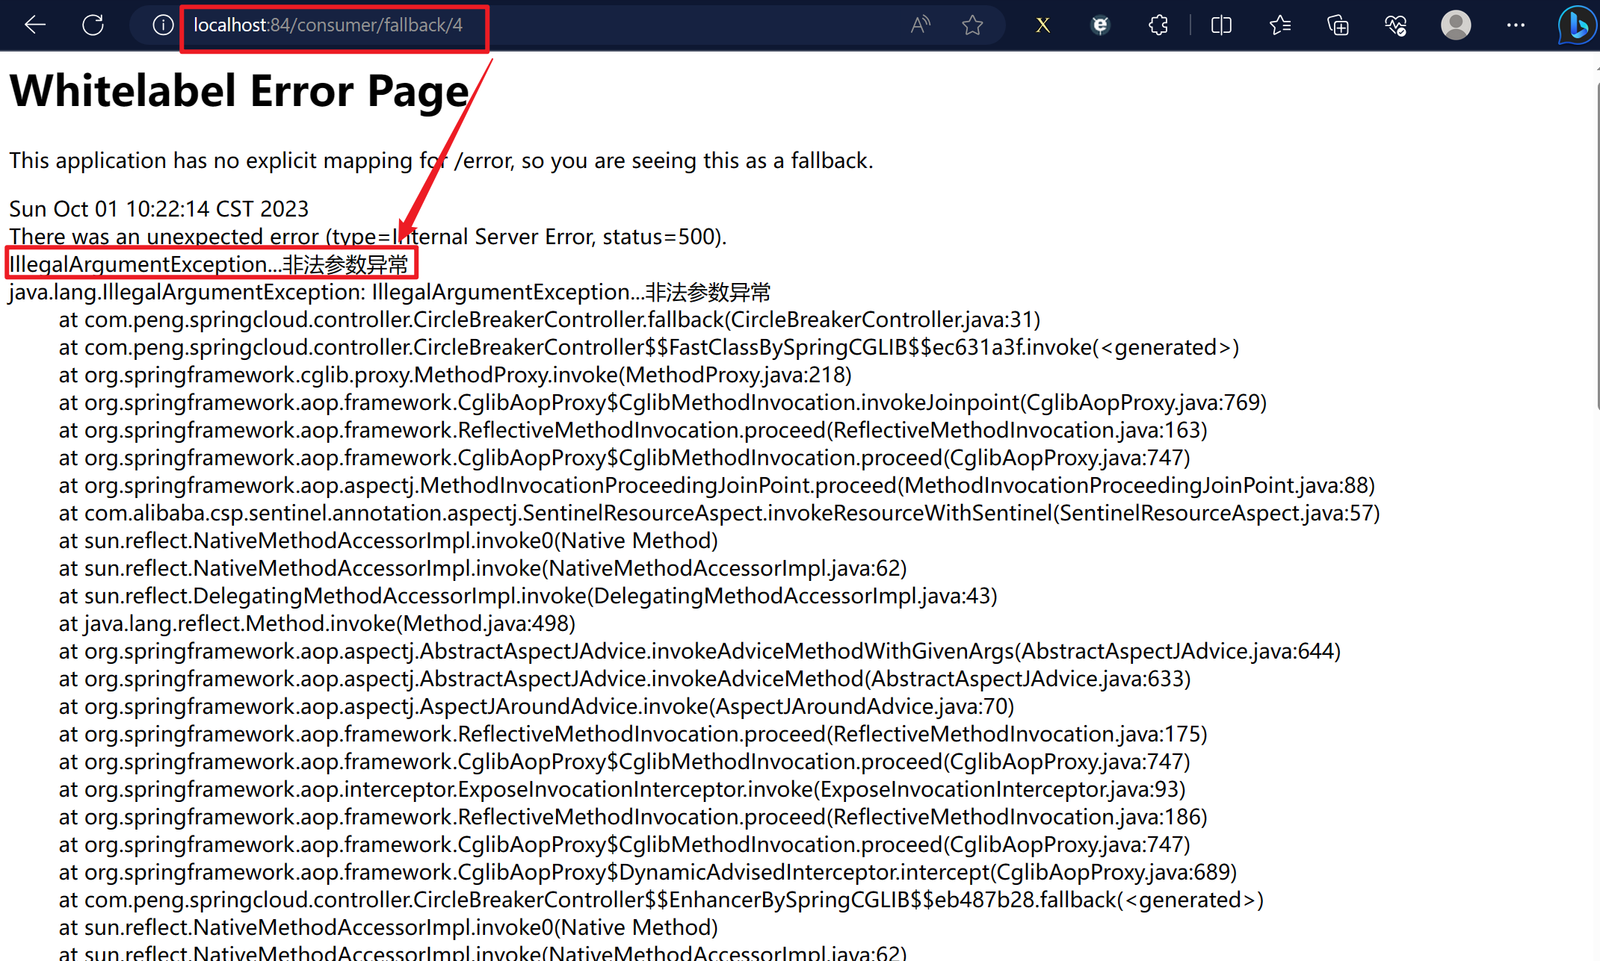The width and height of the screenshot is (1600, 961).
Task: Click the timestamp 'Sun Oct 01 10:22:14 CST 2023'
Action: (x=158, y=209)
